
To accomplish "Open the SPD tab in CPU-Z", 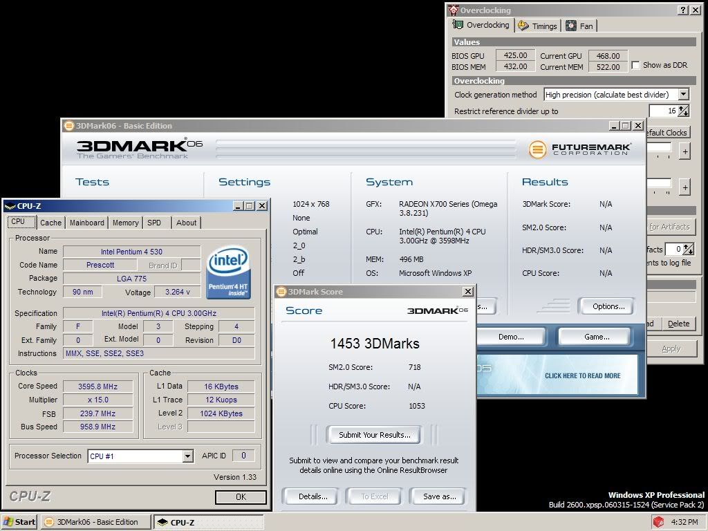I will point(154,223).
